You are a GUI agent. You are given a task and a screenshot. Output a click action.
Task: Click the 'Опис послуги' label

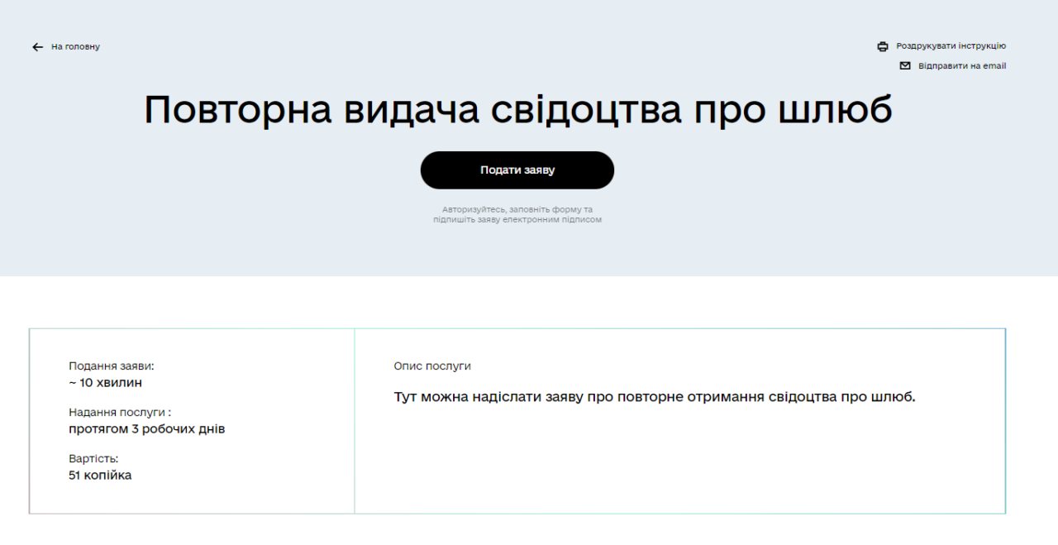[432, 366]
